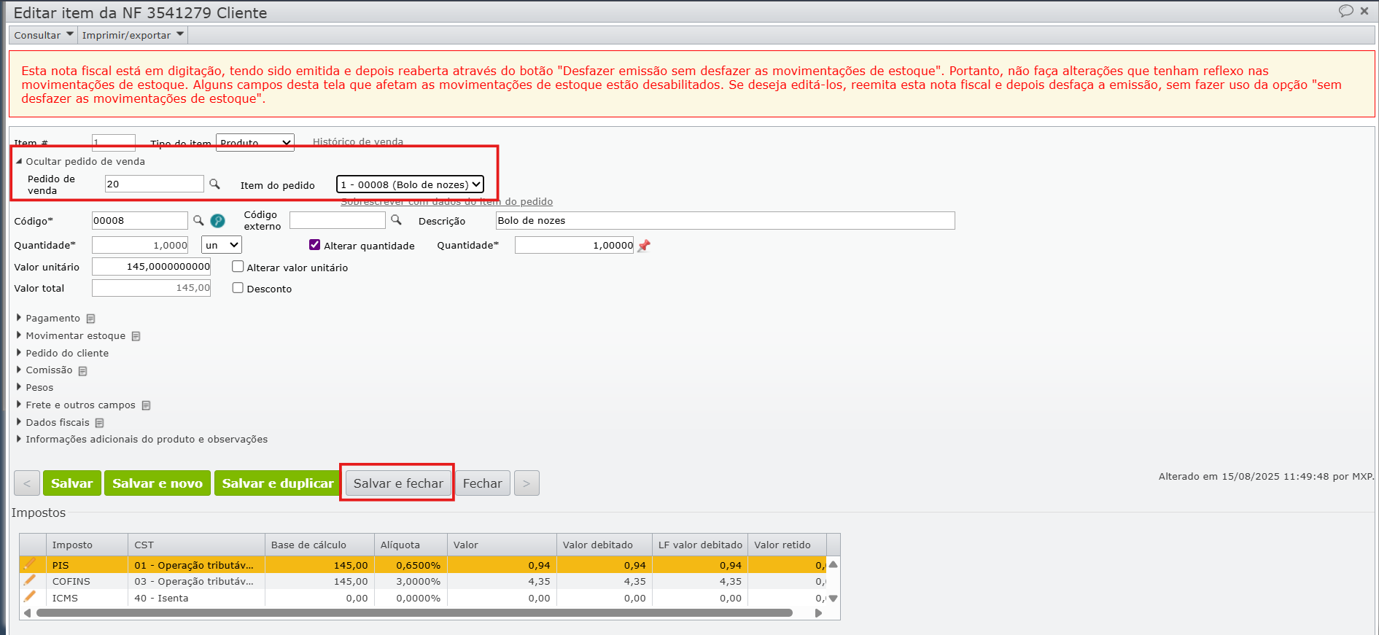Sort Impostos table by CST column header
1379x635 pixels.
click(196, 545)
